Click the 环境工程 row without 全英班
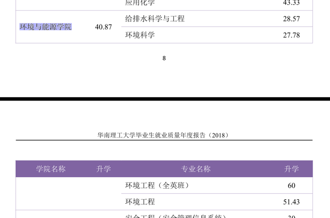The image size is (330, 218). [140, 201]
